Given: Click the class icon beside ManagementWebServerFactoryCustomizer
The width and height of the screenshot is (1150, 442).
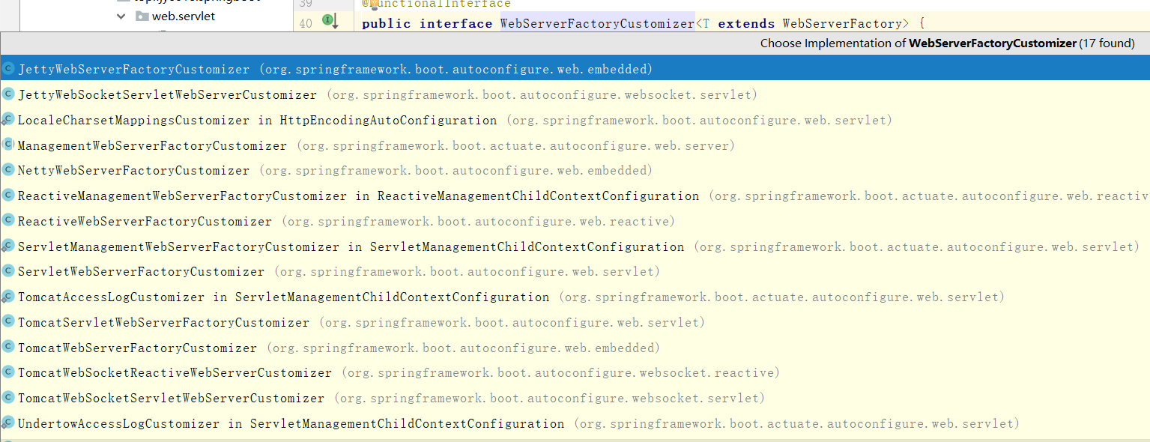Looking at the screenshot, I should 8,145.
